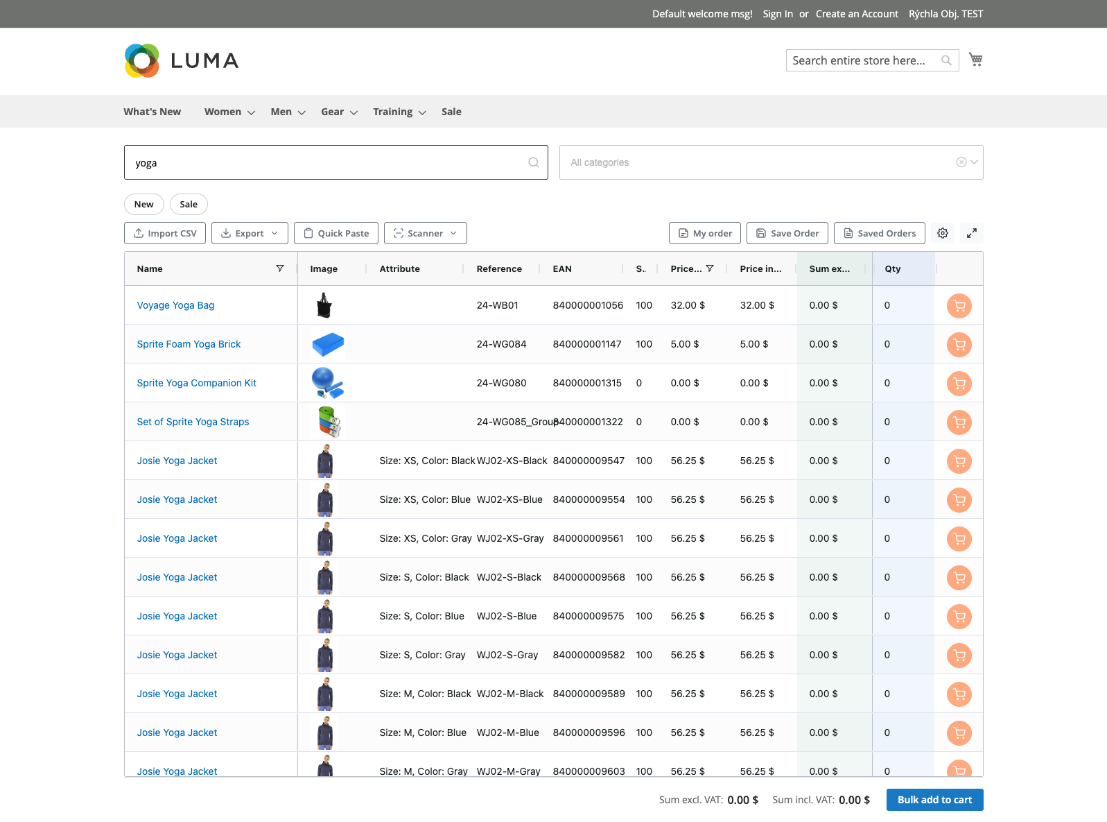Toggle the Sale filter chip

[x=189, y=204]
